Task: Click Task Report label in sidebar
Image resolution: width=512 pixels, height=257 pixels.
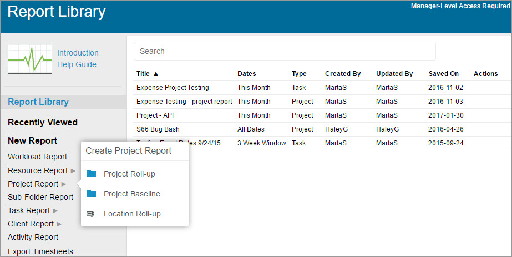Action: [x=29, y=210]
